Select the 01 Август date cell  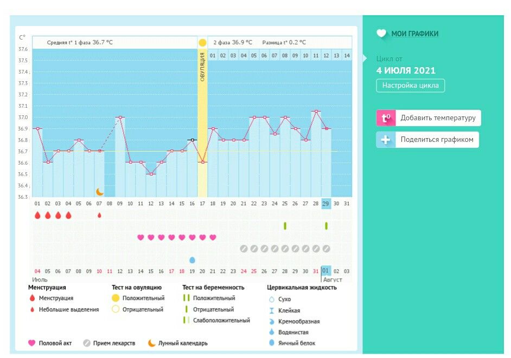click(326, 270)
